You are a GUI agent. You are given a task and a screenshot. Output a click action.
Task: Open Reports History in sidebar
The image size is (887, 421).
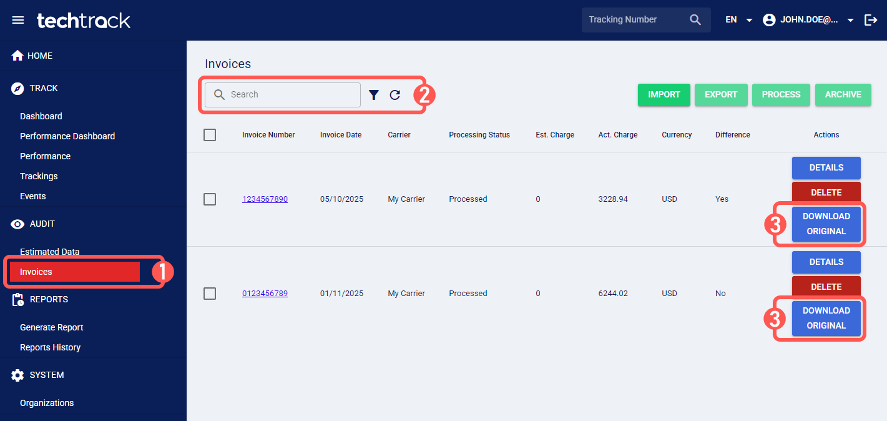51,347
